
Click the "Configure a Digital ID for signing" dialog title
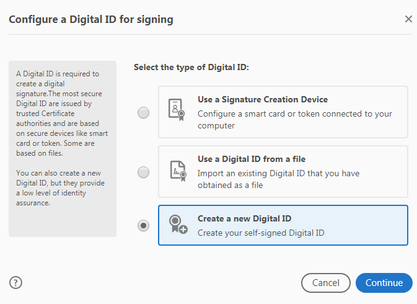pos(91,20)
